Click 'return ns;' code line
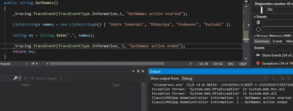This screenshot has height=111, width=293. click(24, 52)
